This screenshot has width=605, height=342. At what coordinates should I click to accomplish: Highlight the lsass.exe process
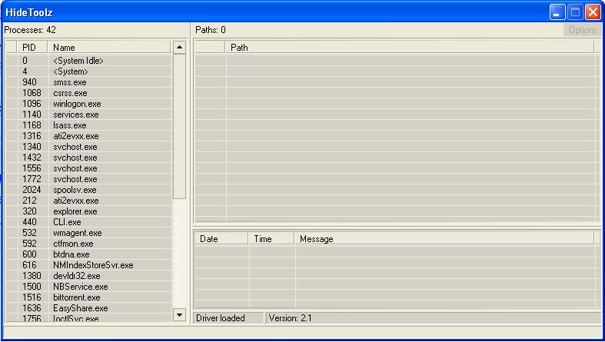coord(69,125)
